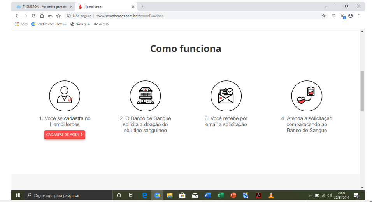
Task: Open PowerPoint from the taskbar
Action: pos(233,195)
